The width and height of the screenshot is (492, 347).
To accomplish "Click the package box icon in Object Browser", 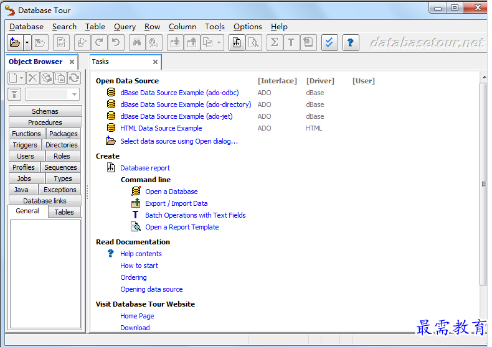I will click(47, 78).
